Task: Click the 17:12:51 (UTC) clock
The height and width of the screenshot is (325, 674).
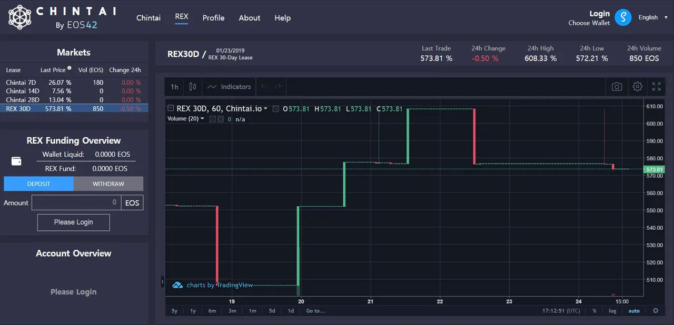Action: [561, 311]
